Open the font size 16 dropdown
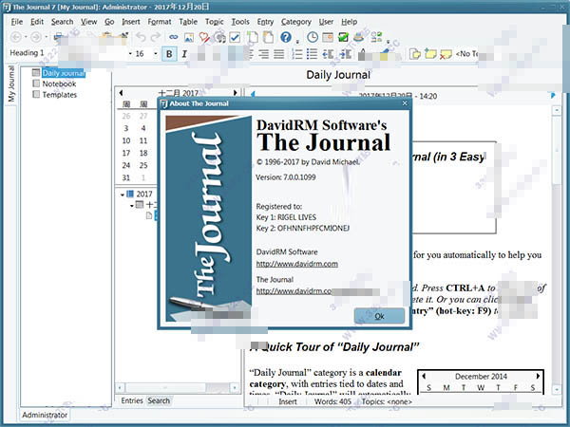 click(x=156, y=54)
